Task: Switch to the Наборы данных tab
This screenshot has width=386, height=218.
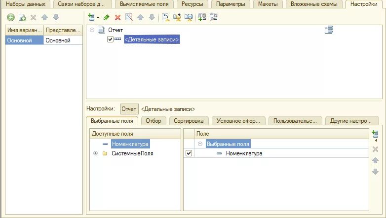Action: [26, 4]
